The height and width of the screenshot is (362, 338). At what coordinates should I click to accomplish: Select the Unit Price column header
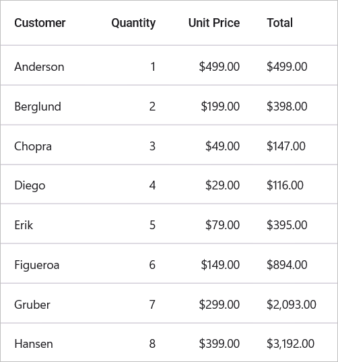(x=214, y=23)
